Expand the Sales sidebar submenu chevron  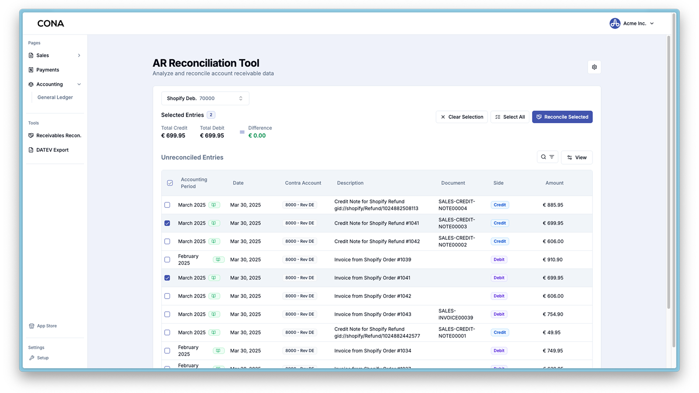(x=79, y=55)
